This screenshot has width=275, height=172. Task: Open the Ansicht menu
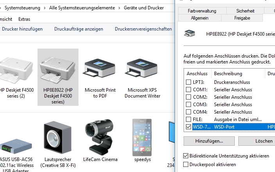click(x=6, y=19)
